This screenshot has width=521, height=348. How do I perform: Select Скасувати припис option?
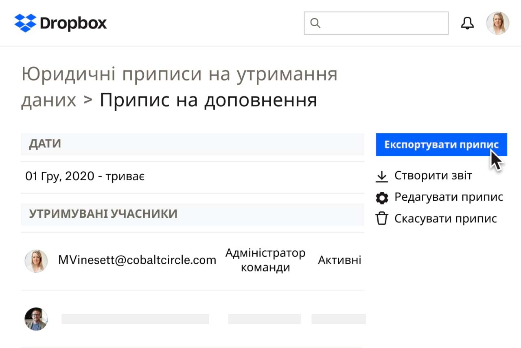pos(446,218)
